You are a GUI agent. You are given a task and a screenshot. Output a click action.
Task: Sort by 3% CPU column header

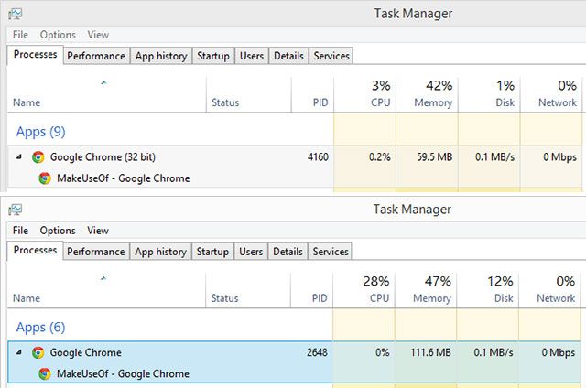point(364,95)
